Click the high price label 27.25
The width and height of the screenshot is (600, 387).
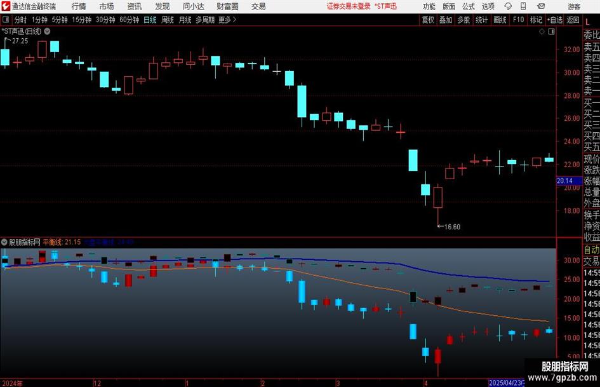20,41
